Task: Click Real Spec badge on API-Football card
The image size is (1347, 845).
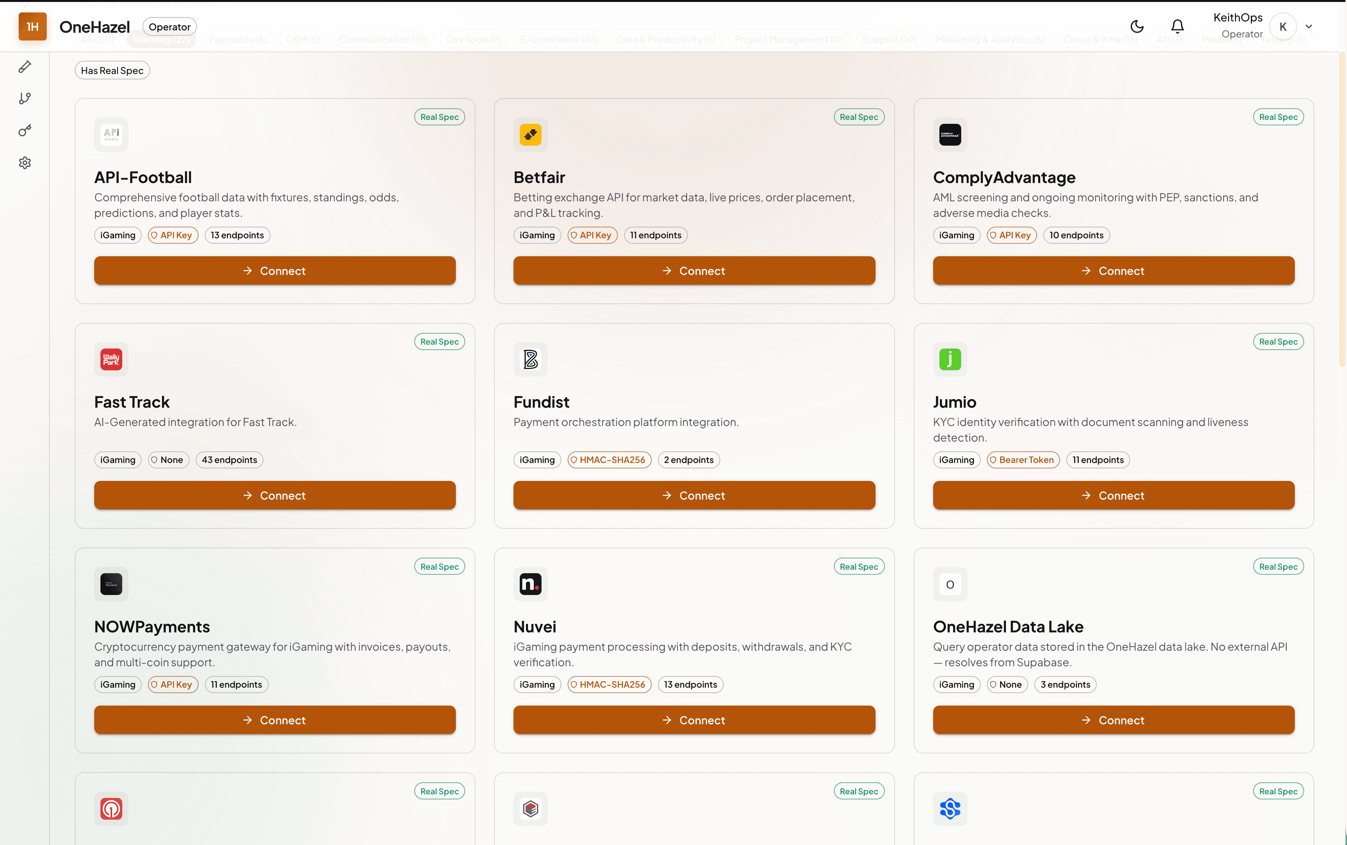Action: (439, 117)
